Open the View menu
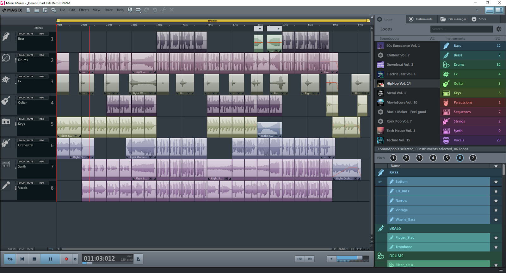 click(96, 10)
